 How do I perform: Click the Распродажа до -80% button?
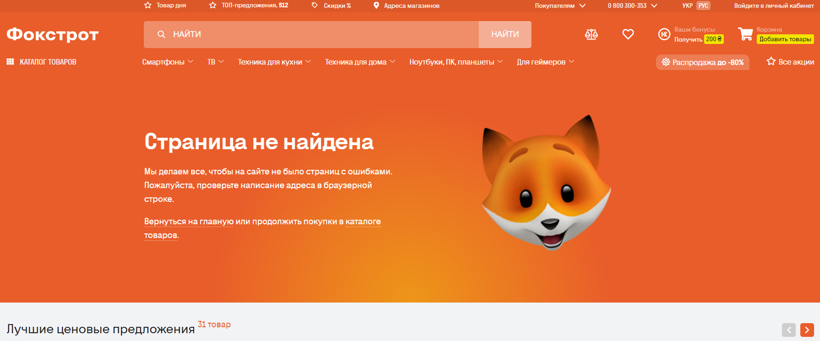(x=702, y=62)
